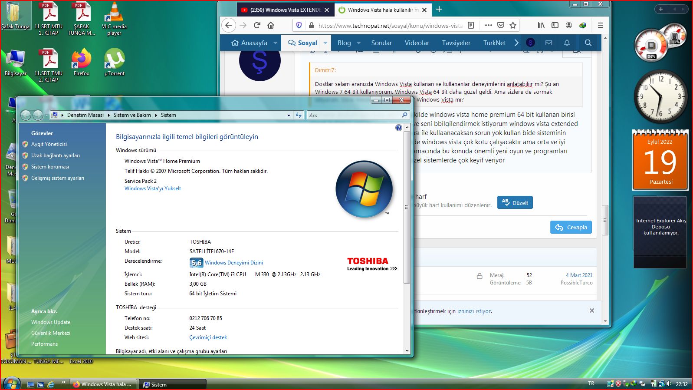Select the Şafak Tunga folder icon
The height and width of the screenshot is (390, 693).
[15, 16]
